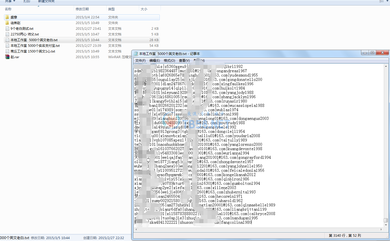Open the 格式(O) menu in Notepad
This screenshot has width=390, height=241.
170,60
